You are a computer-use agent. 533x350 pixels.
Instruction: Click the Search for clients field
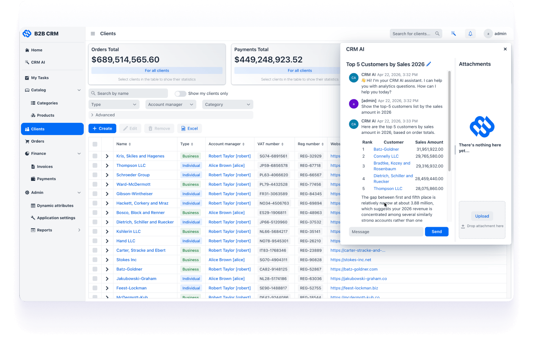point(416,34)
